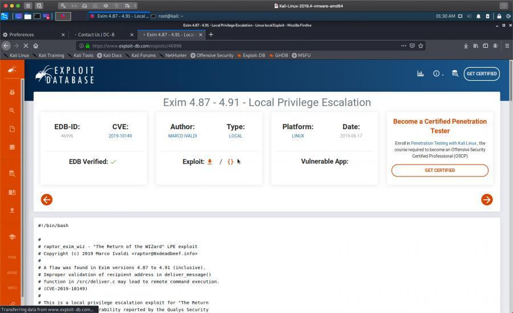
Task: Open Firefox downloads arrow icon
Action: tap(466, 46)
